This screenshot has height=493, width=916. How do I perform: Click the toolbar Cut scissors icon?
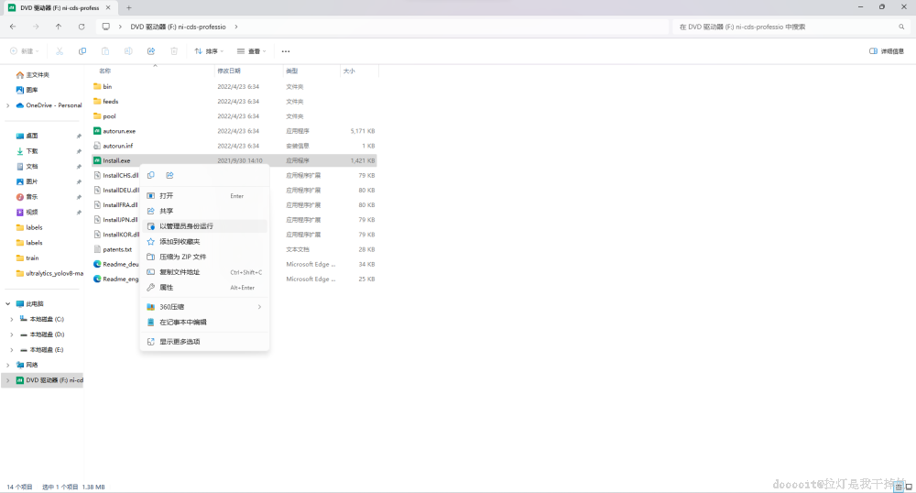[60, 51]
